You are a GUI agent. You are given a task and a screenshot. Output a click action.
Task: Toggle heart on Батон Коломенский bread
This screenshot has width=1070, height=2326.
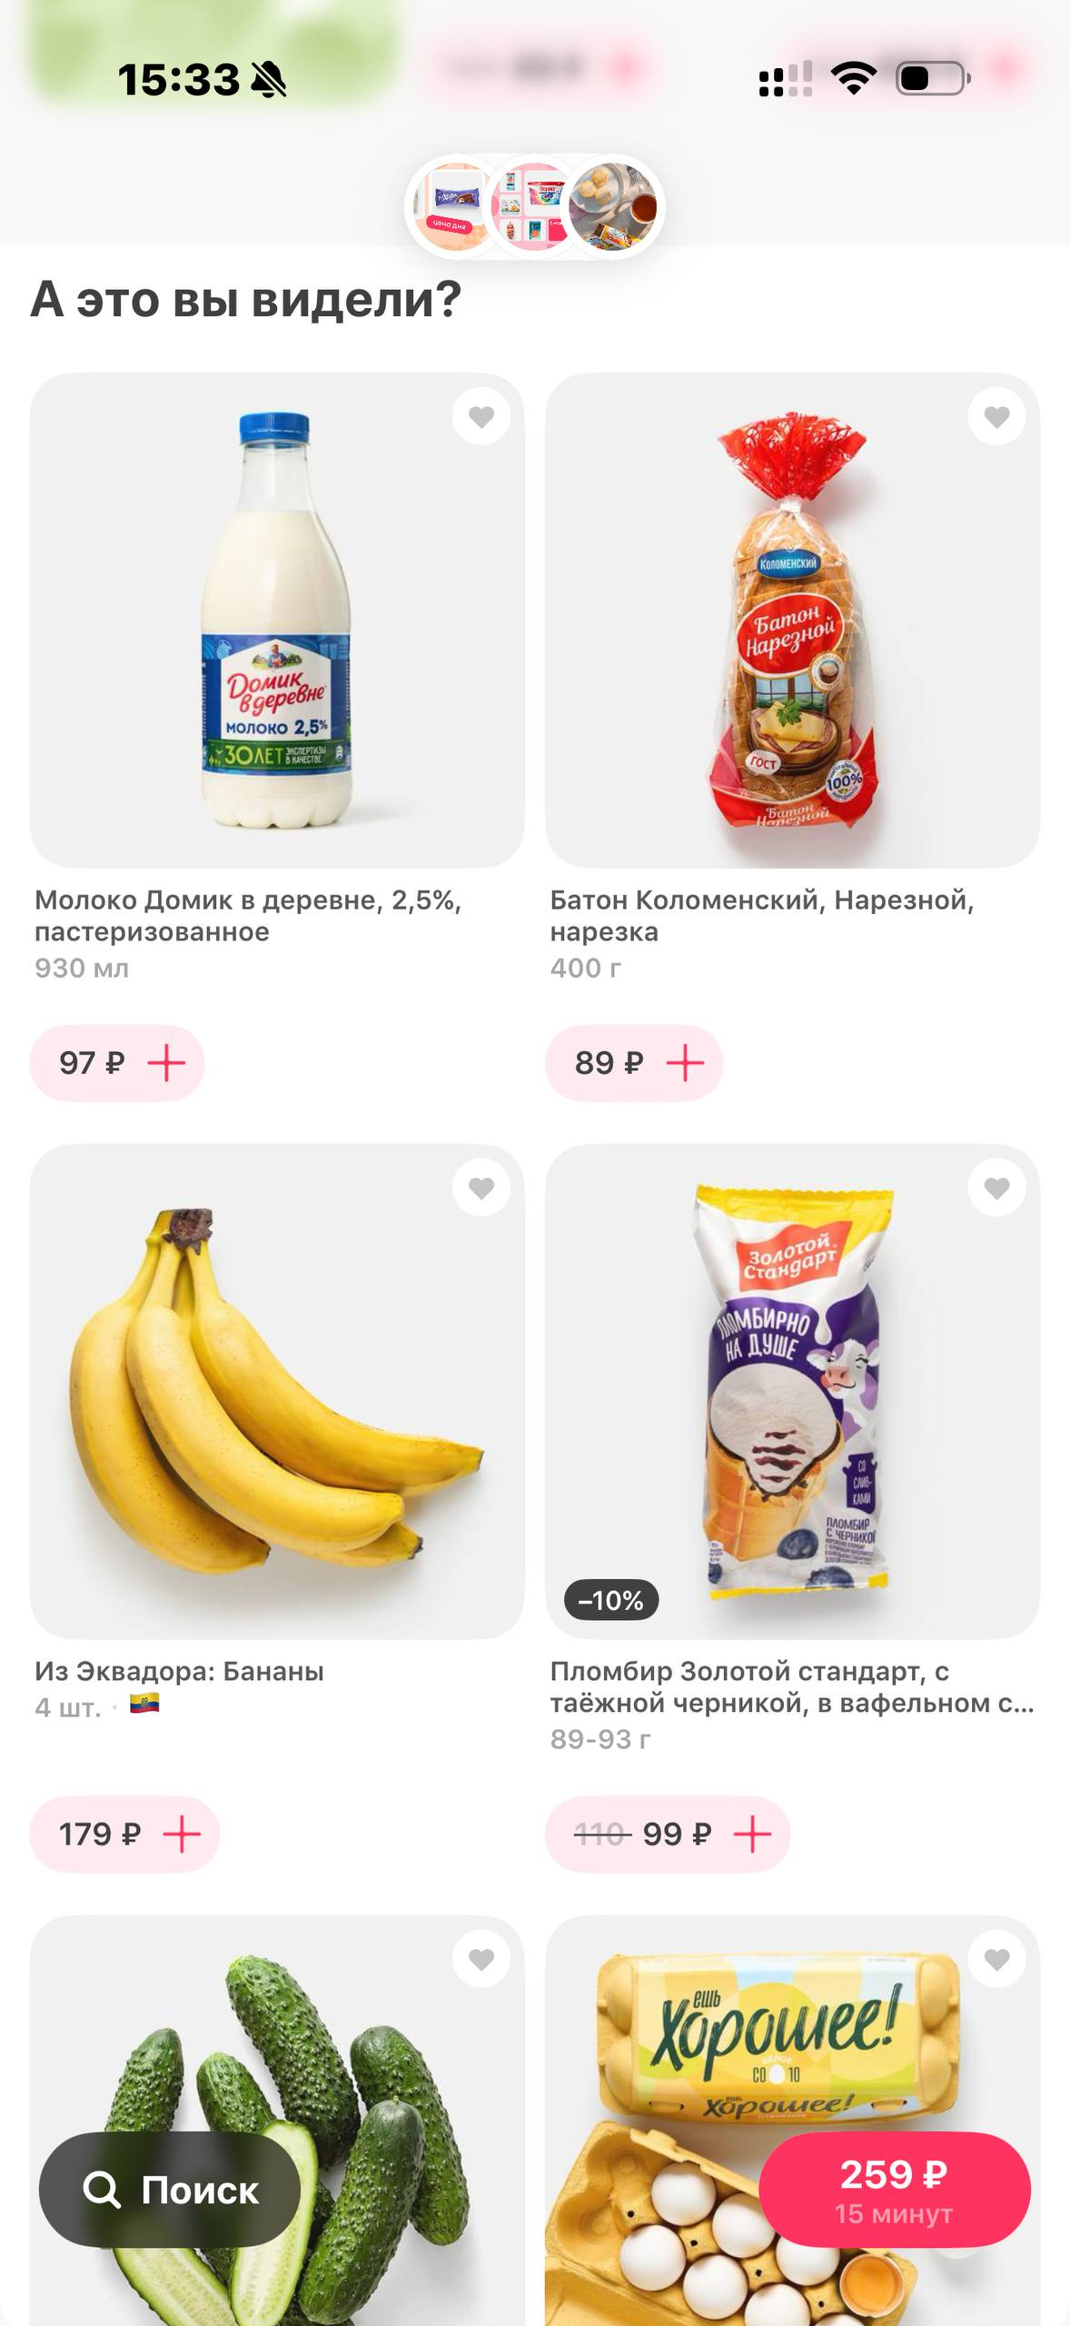(x=996, y=416)
